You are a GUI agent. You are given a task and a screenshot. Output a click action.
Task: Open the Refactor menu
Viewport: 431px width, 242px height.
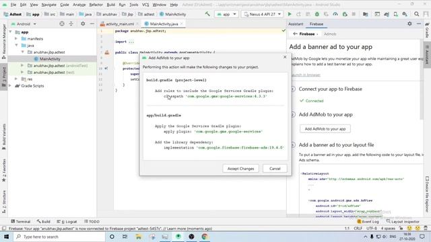tap(96, 5)
